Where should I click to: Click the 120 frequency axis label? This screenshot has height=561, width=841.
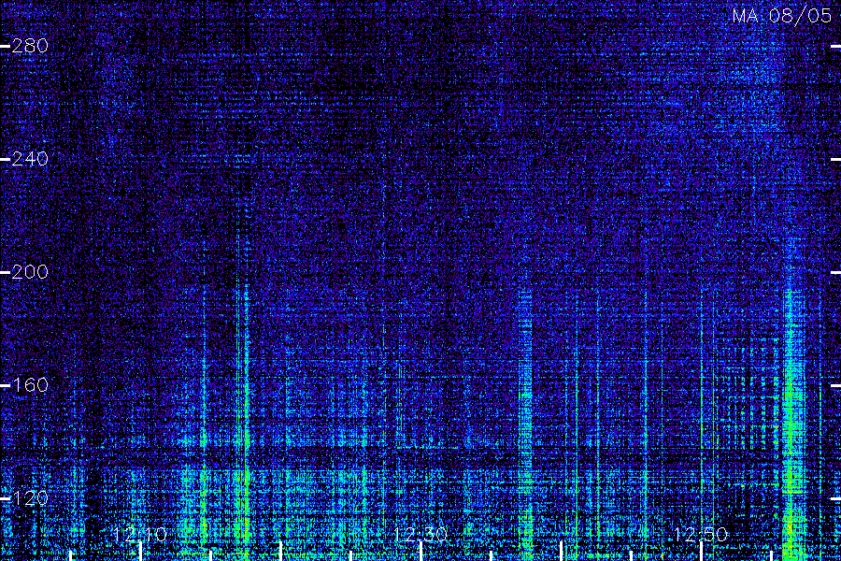30,498
